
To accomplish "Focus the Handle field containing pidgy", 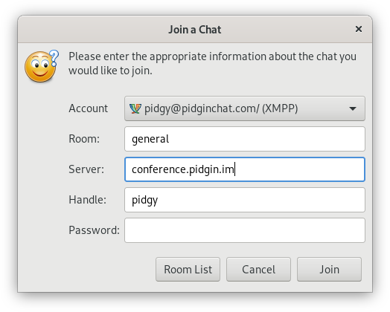I will (x=245, y=200).
